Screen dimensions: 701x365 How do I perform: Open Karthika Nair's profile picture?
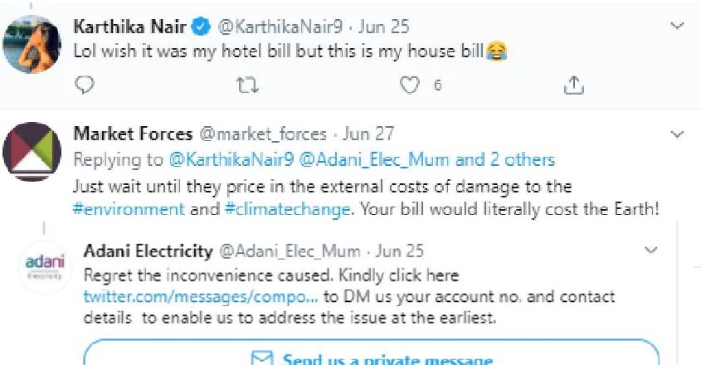coord(32,44)
